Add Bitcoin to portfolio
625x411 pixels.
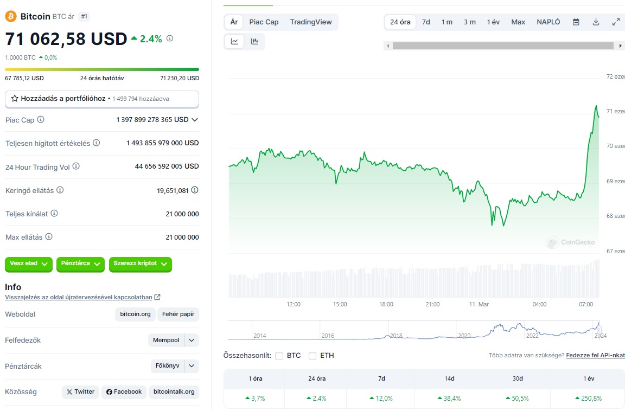point(102,99)
